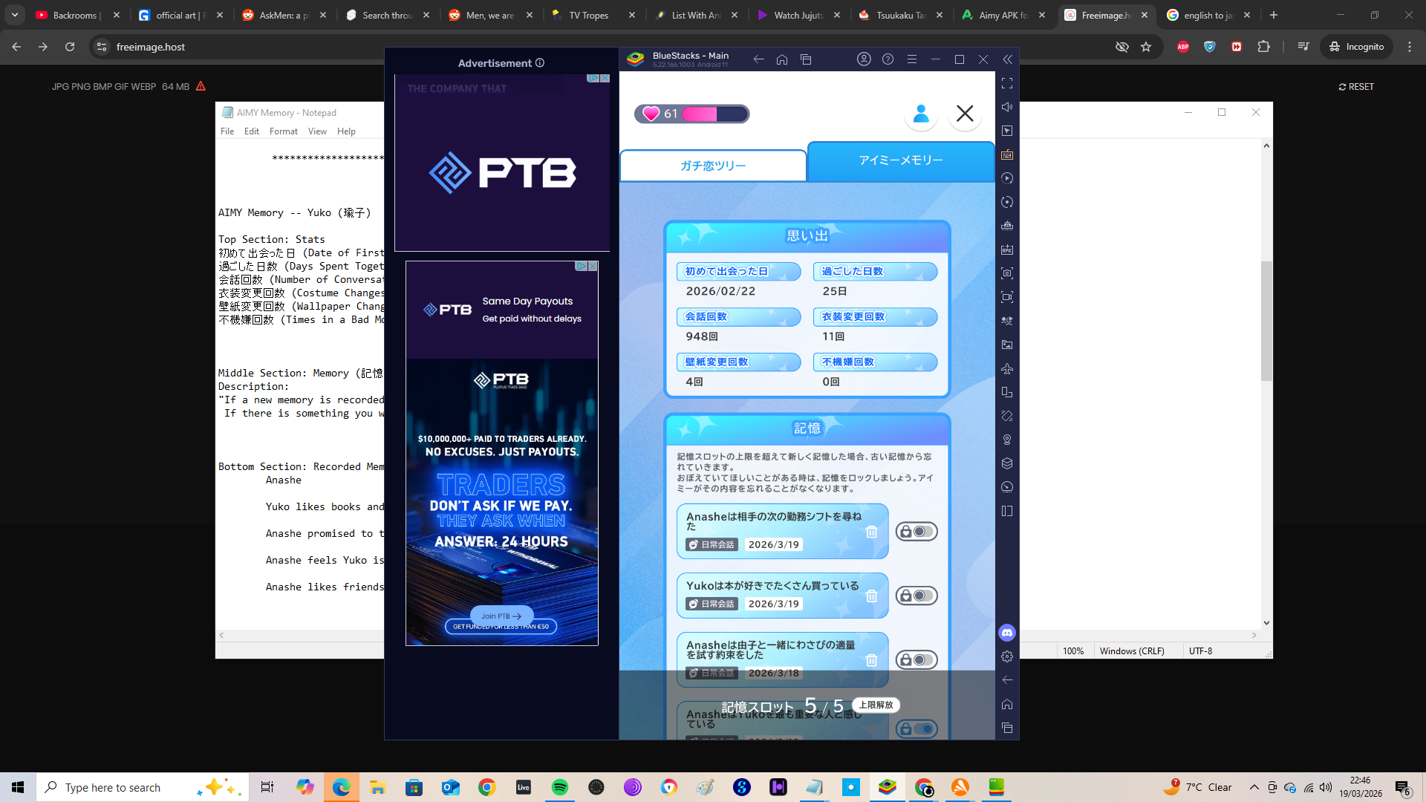Switch to the ガチ恋ツリー tab
1426x802 pixels.
click(713, 166)
